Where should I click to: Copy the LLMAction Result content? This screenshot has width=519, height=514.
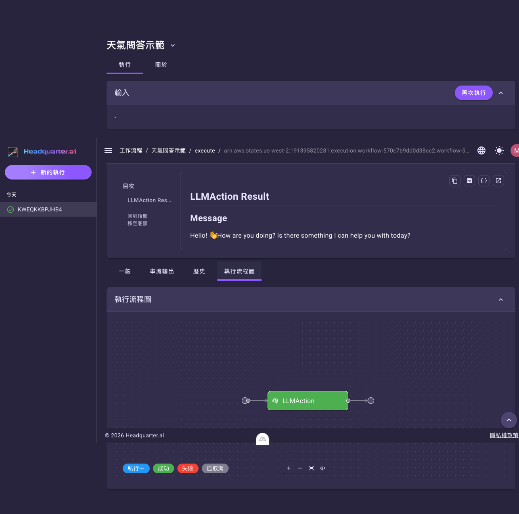tap(455, 181)
